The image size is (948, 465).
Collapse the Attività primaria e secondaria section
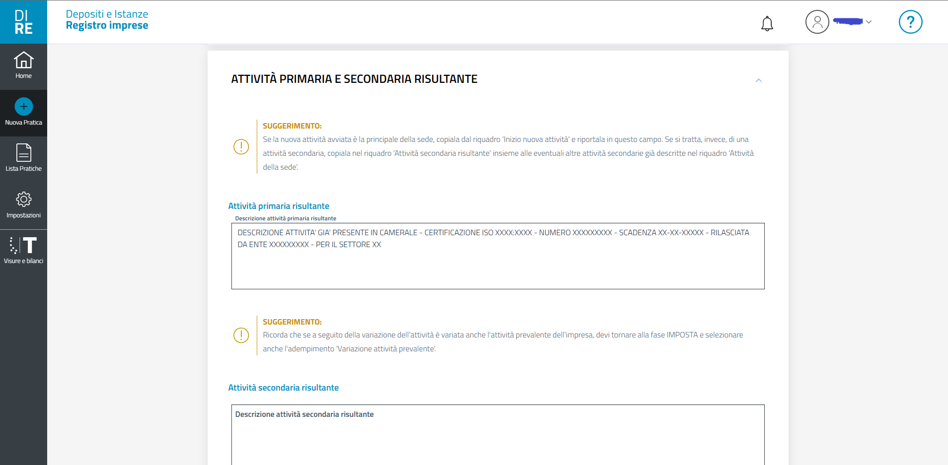pyautogui.click(x=758, y=80)
